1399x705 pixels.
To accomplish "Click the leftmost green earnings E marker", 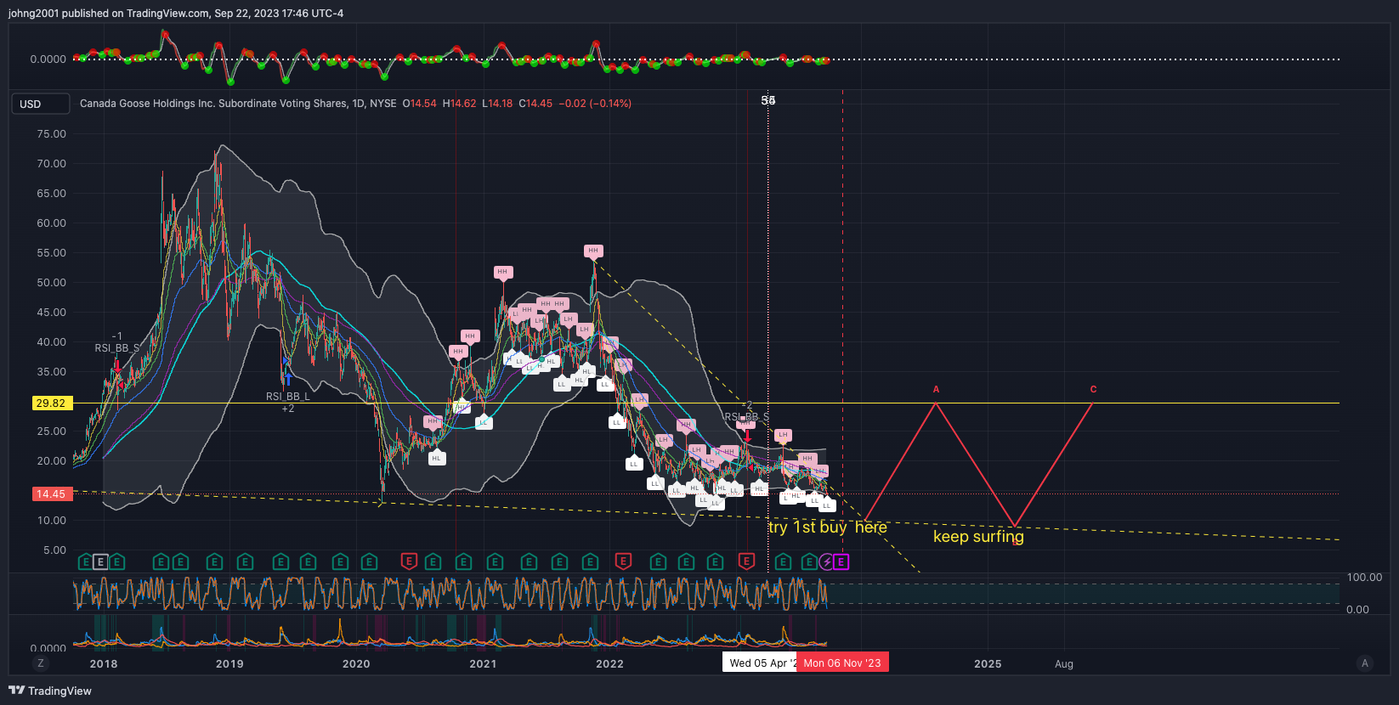I will click(85, 561).
